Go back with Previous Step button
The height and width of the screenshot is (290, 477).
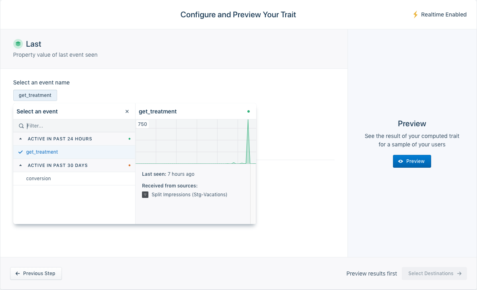click(x=36, y=274)
